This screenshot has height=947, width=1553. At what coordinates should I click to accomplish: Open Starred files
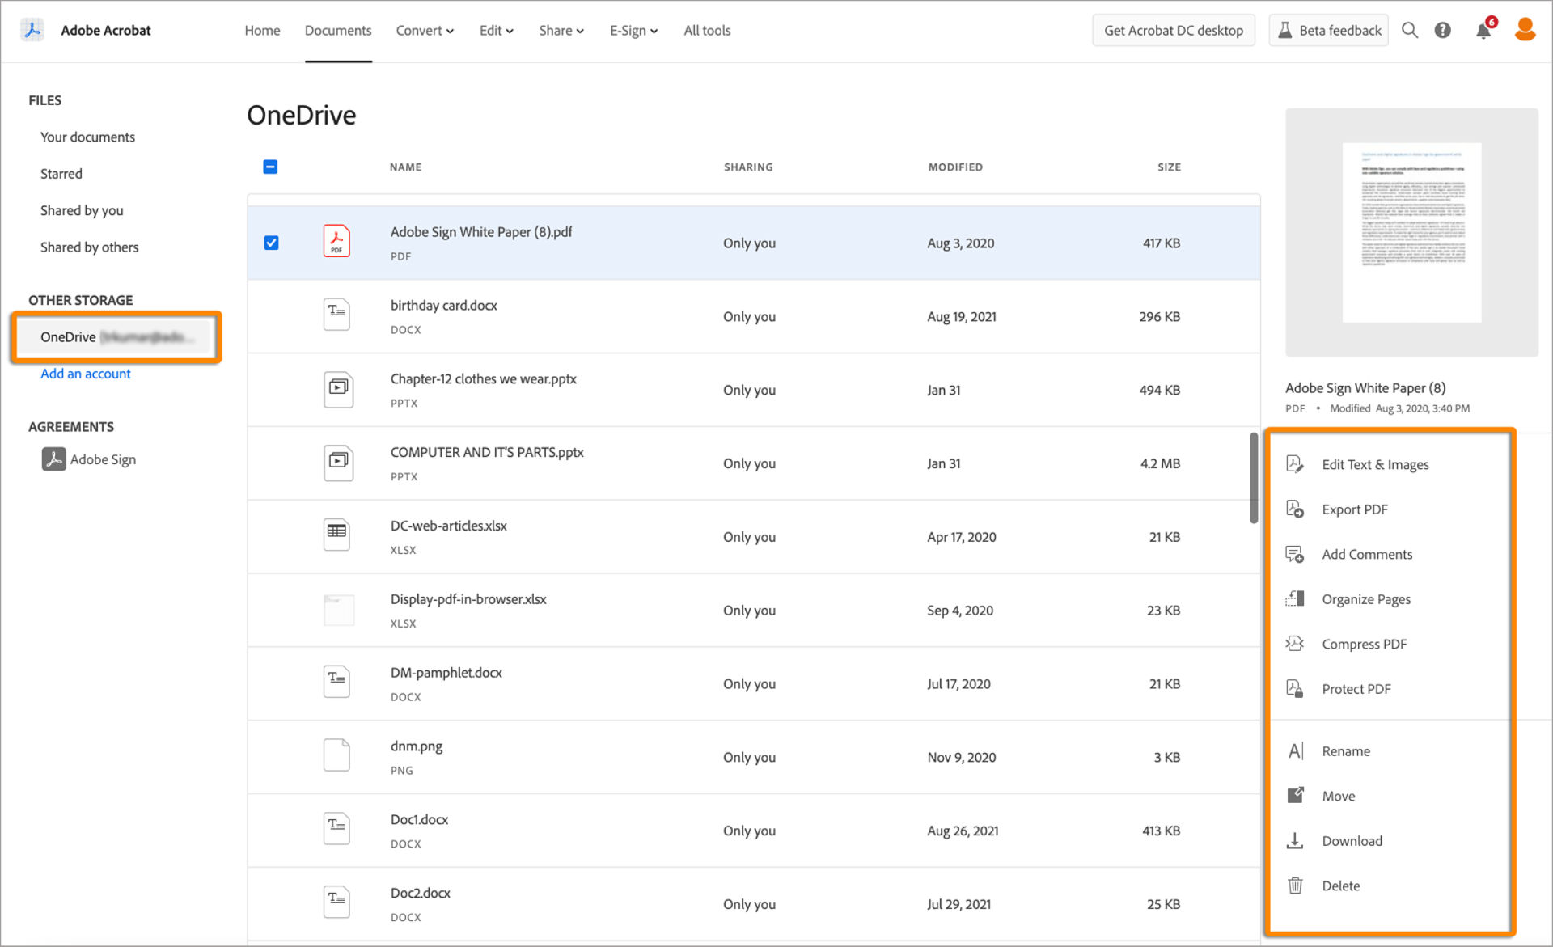pyautogui.click(x=61, y=174)
